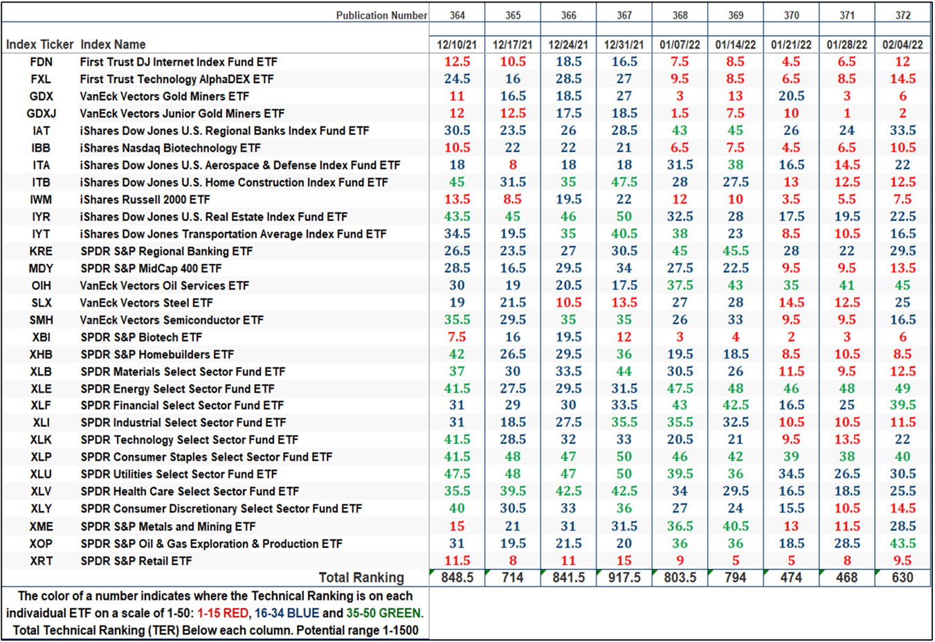This screenshot has width=935, height=642.
Task: Select 'iShares Nasdaq Biotechnology ETF' row name
Action: coord(170,148)
